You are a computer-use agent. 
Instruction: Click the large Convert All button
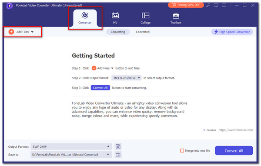pyautogui.click(x=234, y=151)
